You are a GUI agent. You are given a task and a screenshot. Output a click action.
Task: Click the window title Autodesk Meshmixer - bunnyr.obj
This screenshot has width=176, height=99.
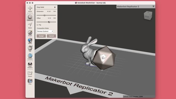point(91,3)
